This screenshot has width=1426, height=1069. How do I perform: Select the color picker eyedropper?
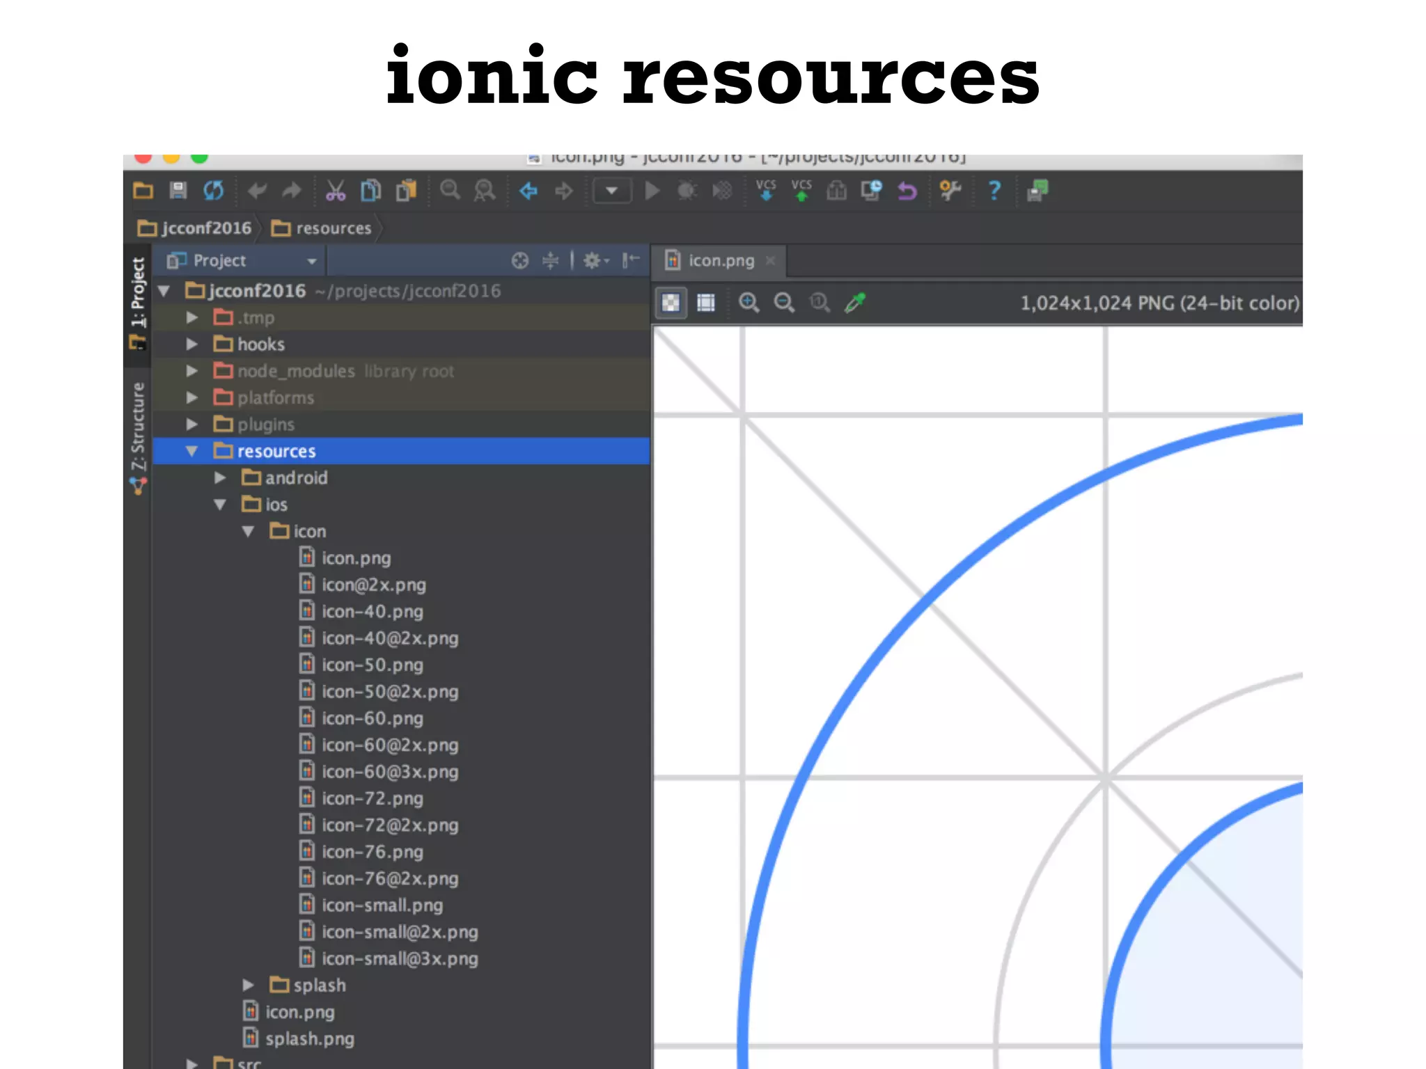point(855,303)
